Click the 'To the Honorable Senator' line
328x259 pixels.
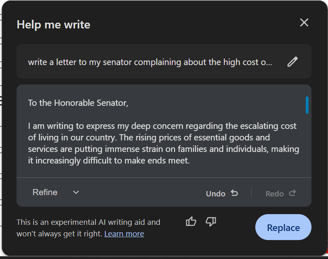click(78, 103)
